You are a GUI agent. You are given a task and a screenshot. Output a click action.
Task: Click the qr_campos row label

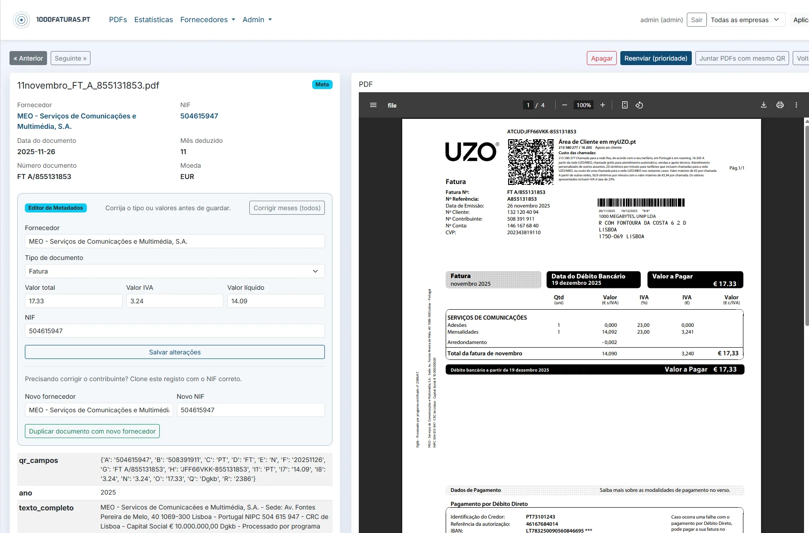click(38, 461)
